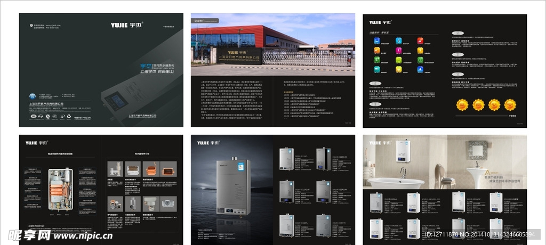Select the white fan motor part photo

tap(168, 203)
